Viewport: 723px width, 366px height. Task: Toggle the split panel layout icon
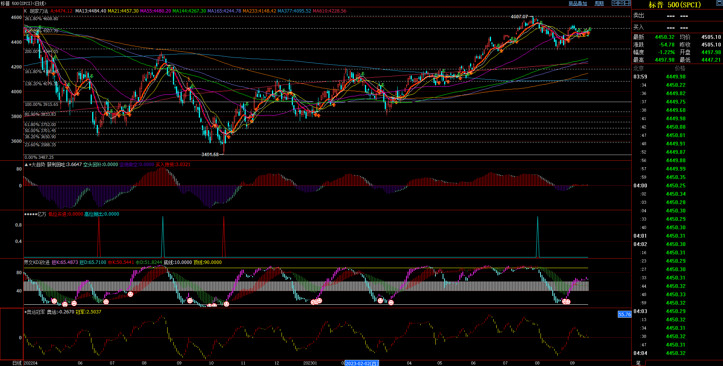click(x=627, y=3)
